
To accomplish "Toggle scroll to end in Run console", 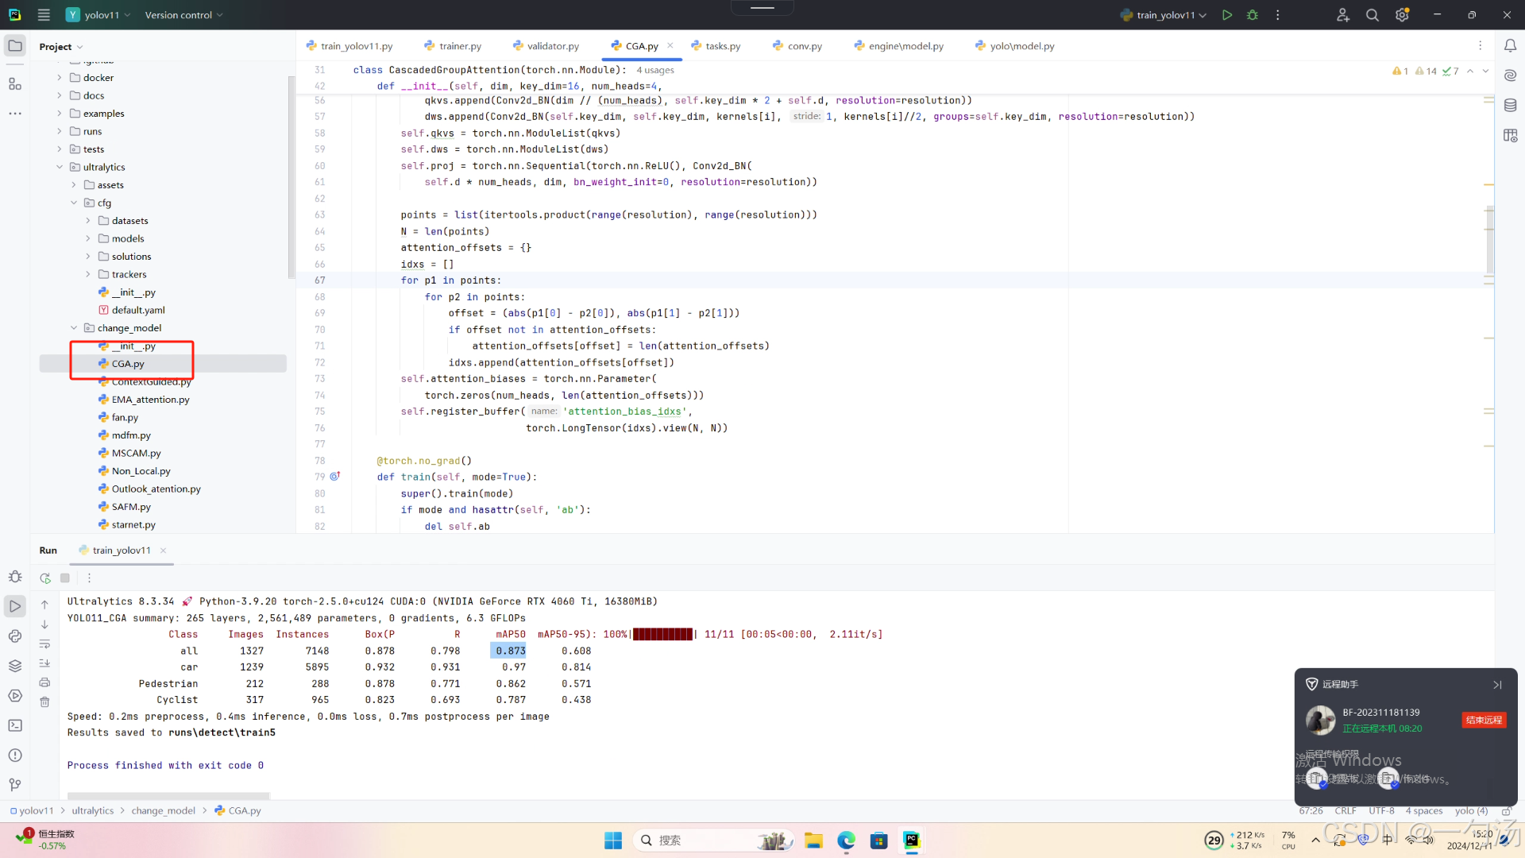I will pos(45,663).
